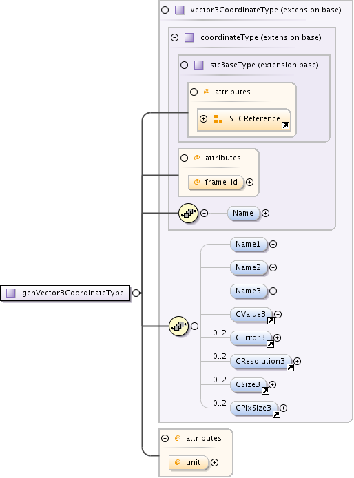
Task: Click the @ icon of the unit attribute
Action: pyautogui.click(x=178, y=462)
